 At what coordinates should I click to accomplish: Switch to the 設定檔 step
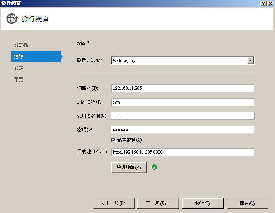pyautogui.click(x=21, y=45)
